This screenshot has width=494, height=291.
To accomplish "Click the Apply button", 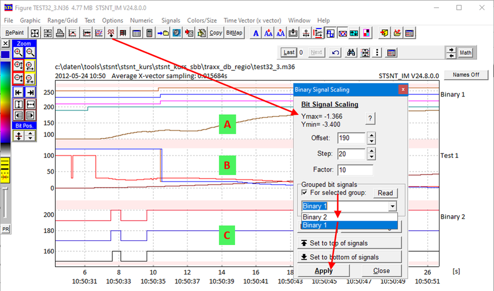I will (x=324, y=271).
